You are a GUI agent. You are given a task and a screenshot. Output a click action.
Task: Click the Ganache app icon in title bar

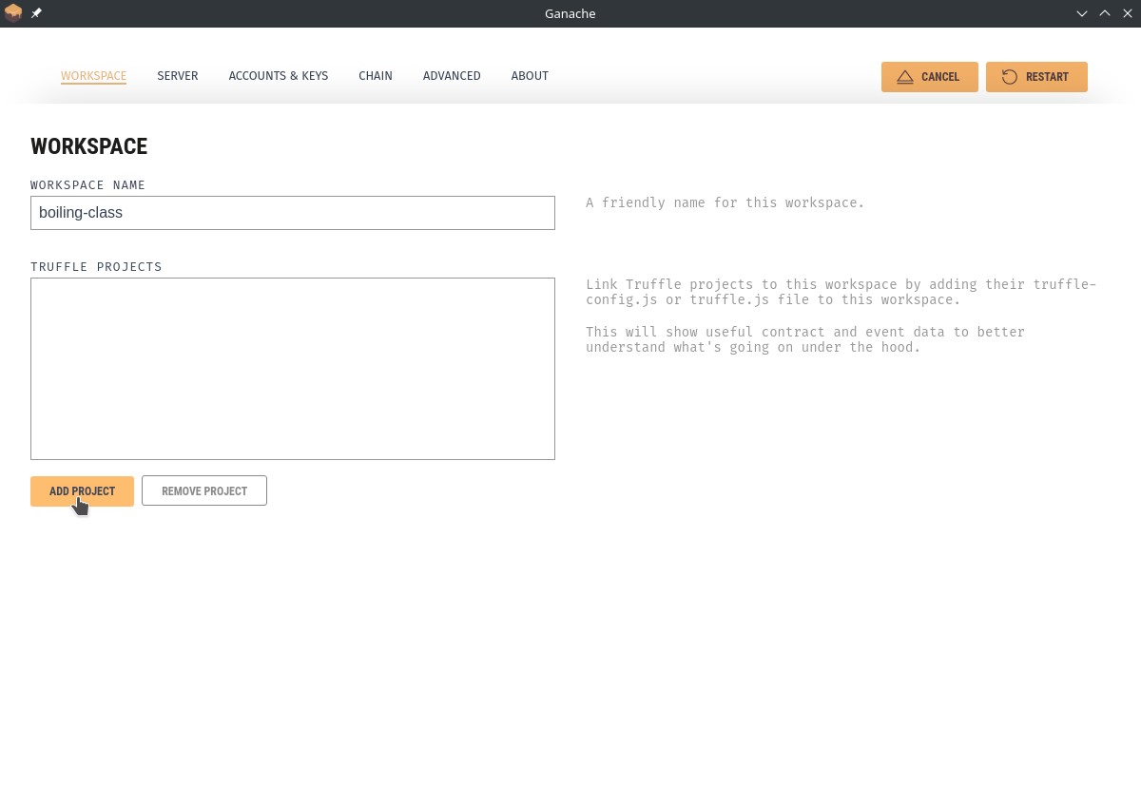[x=13, y=13]
